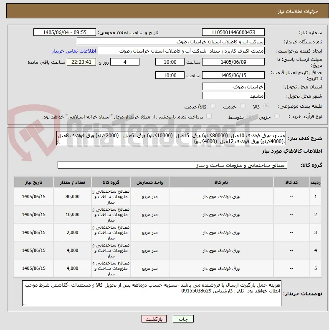This screenshot has width=329, height=330.
Task: Click the announcement date field 1405/06/04 - 09:55
Action: [65, 33]
